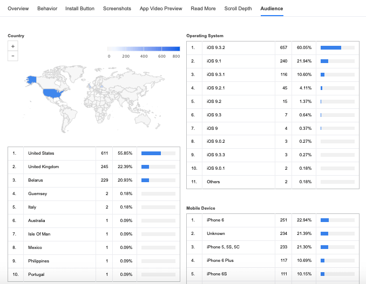Switch to the Read More tab
This screenshot has width=366, height=284.
[203, 9]
